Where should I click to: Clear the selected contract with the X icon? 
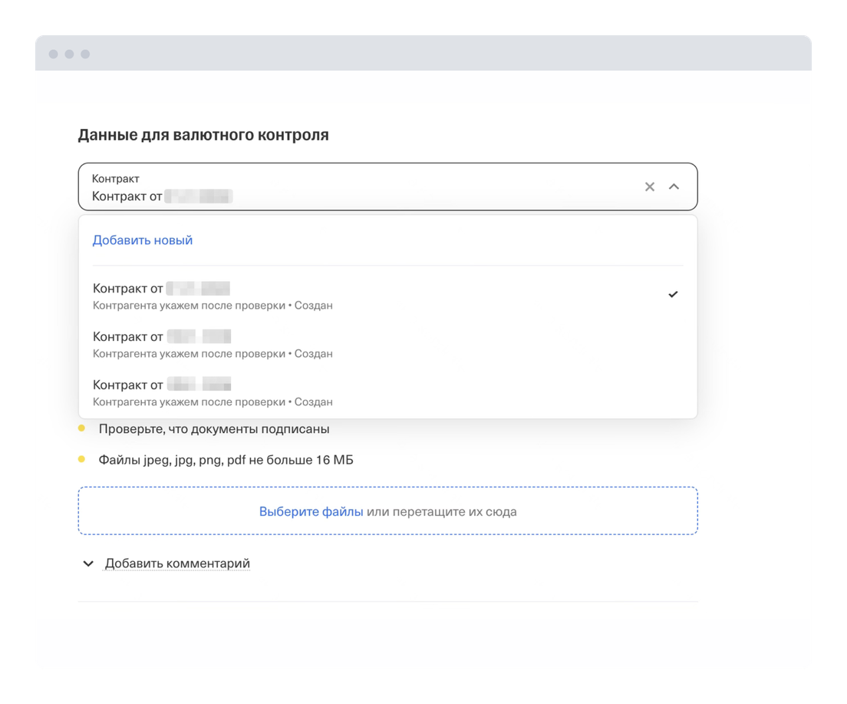[x=650, y=187]
